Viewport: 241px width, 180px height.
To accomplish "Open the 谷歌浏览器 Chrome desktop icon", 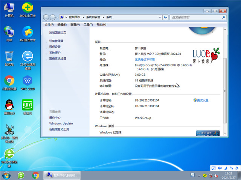I will click(x=9, y=82).
